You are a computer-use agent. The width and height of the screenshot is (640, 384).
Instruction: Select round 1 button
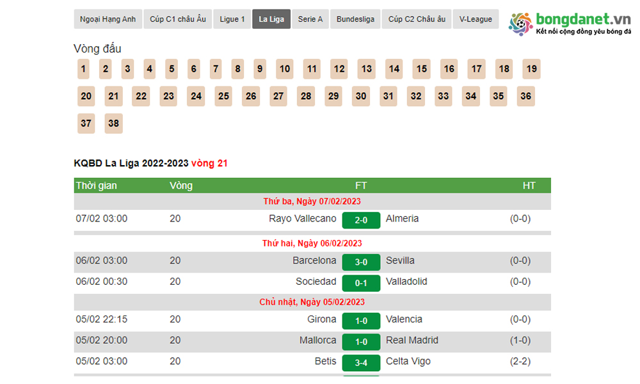[84, 69]
